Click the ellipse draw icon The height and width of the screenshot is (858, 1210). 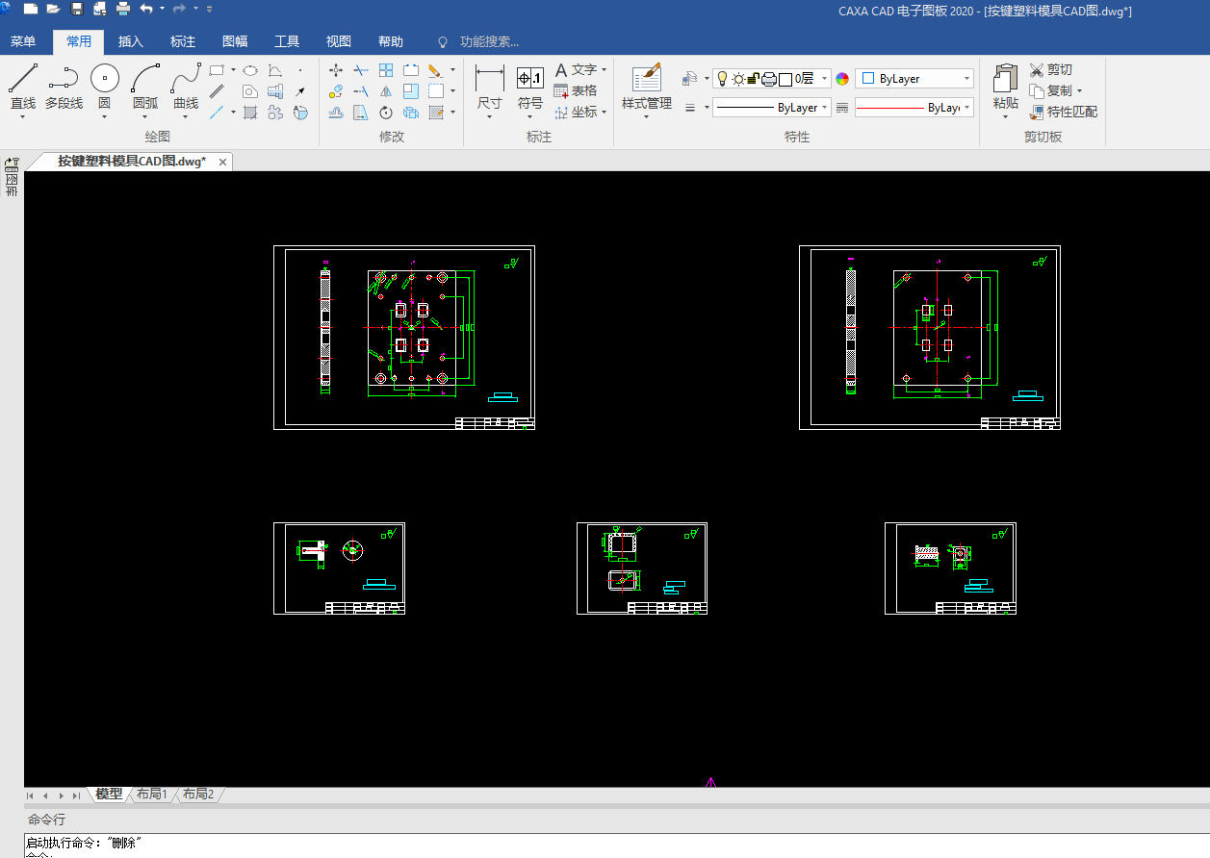250,70
